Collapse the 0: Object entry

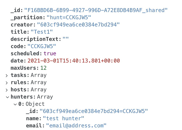point(15,104)
